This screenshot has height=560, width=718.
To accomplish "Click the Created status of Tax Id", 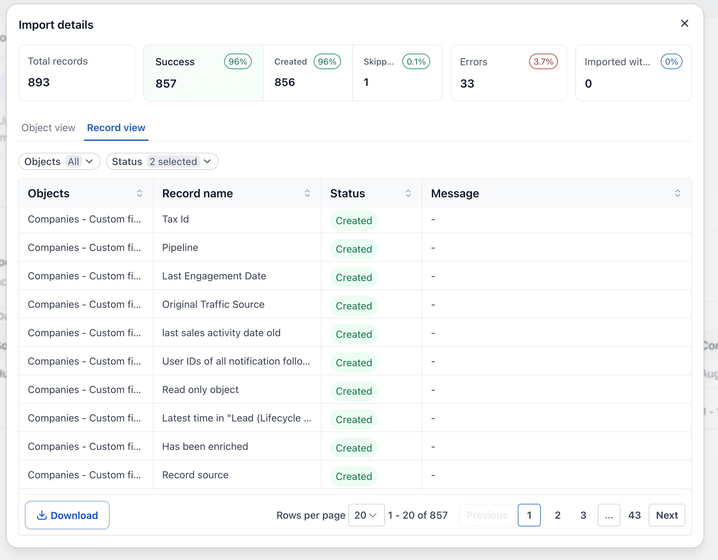I will coord(354,221).
